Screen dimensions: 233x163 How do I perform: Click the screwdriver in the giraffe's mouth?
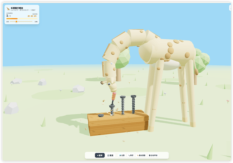[113, 98]
